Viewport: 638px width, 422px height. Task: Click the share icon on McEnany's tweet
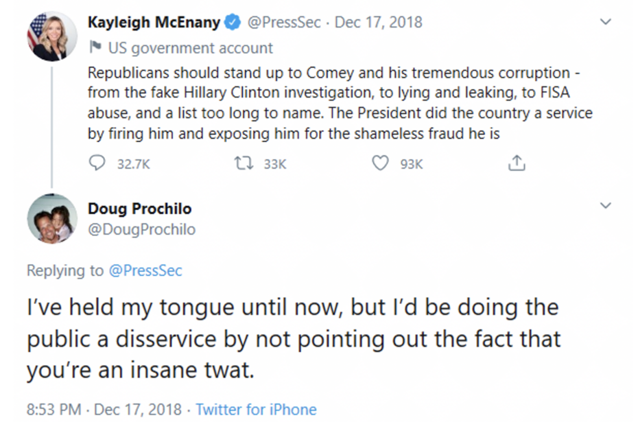(516, 163)
